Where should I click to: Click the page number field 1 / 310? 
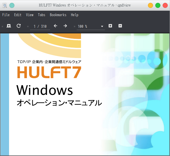pos(40,26)
